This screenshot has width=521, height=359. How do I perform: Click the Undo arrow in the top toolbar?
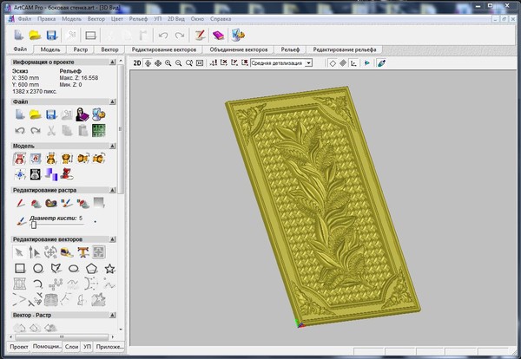tap(163, 36)
